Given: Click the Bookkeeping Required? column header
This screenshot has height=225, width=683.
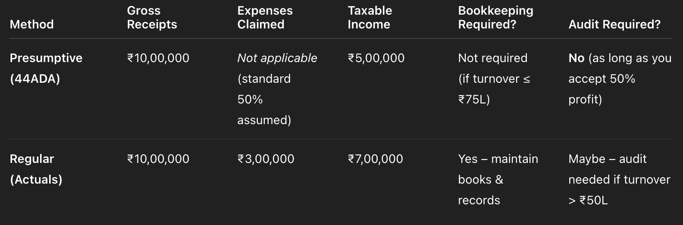Looking at the screenshot, I should pyautogui.click(x=495, y=17).
